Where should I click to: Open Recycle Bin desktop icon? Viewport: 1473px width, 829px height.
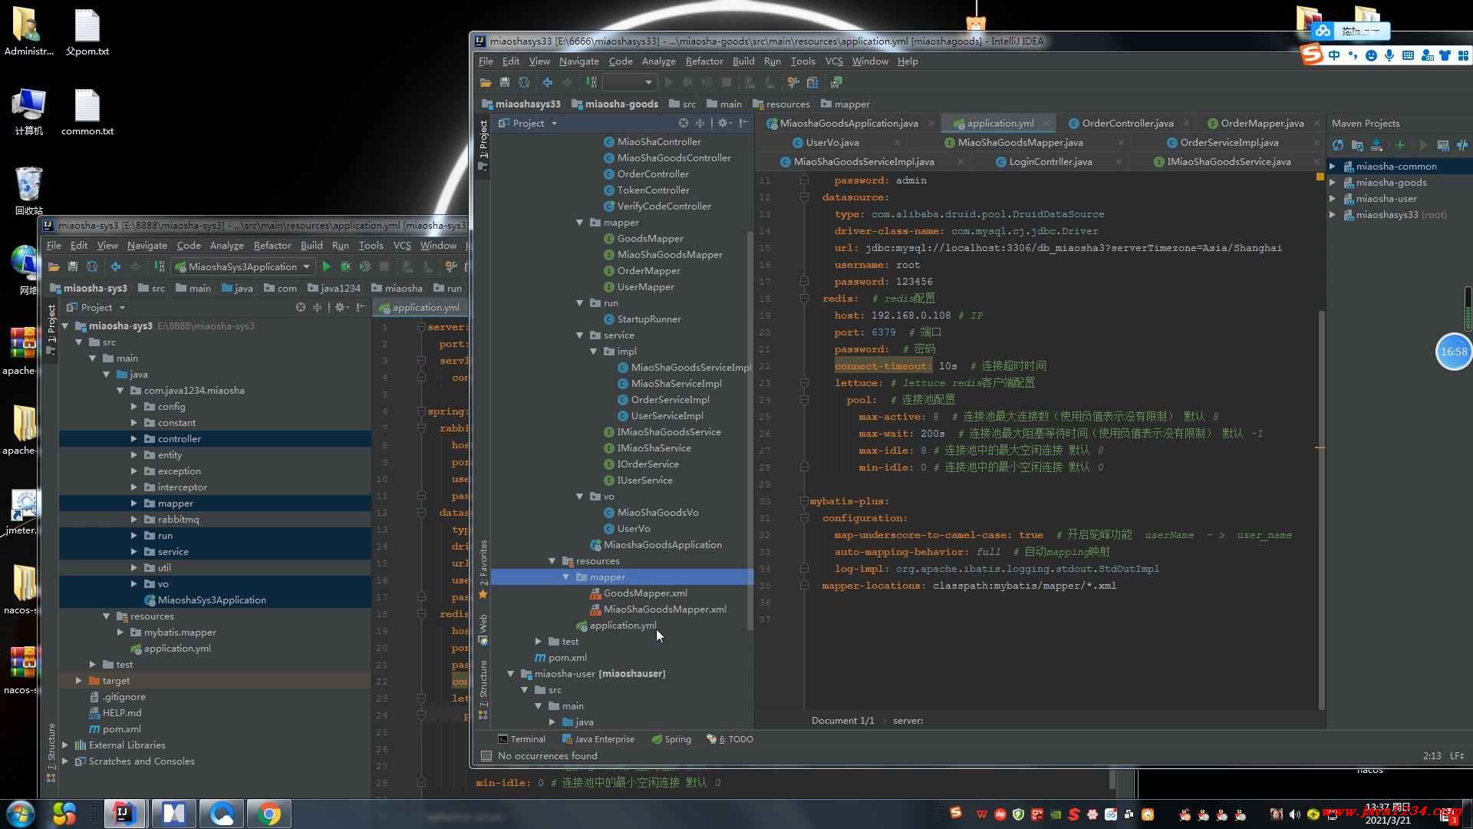tap(28, 191)
